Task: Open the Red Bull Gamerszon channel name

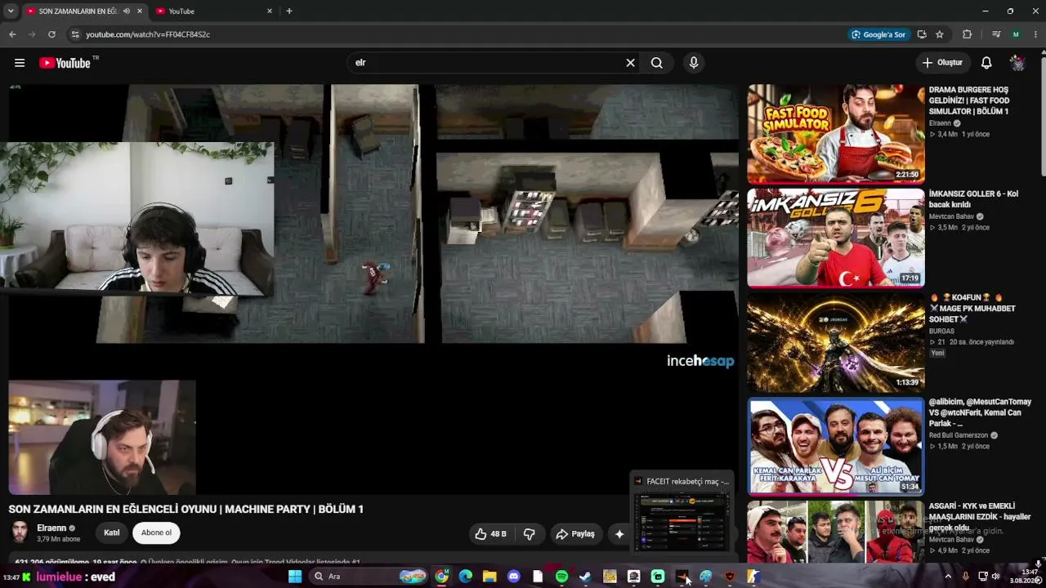Action: (959, 435)
